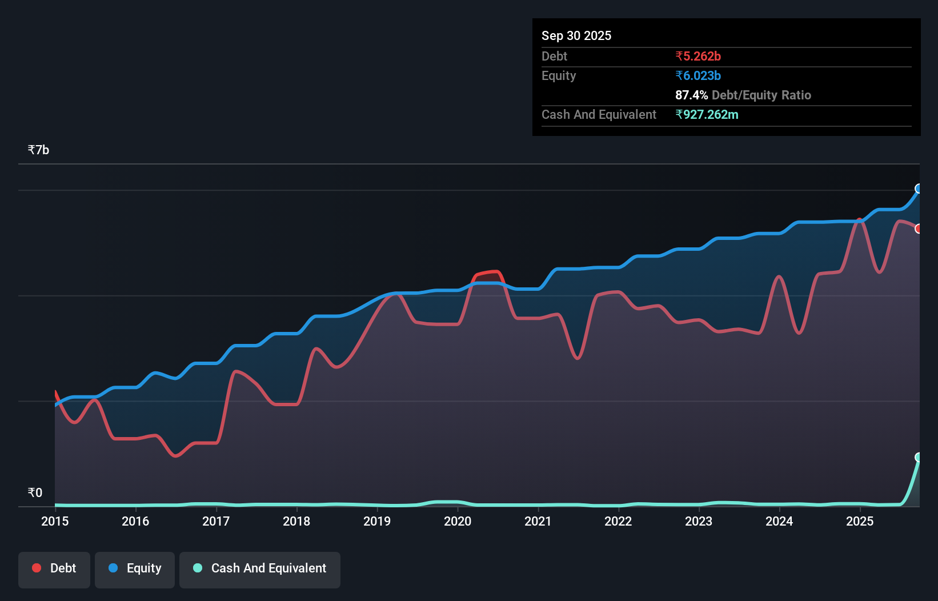Select the 2025 year label on axis

(x=861, y=522)
